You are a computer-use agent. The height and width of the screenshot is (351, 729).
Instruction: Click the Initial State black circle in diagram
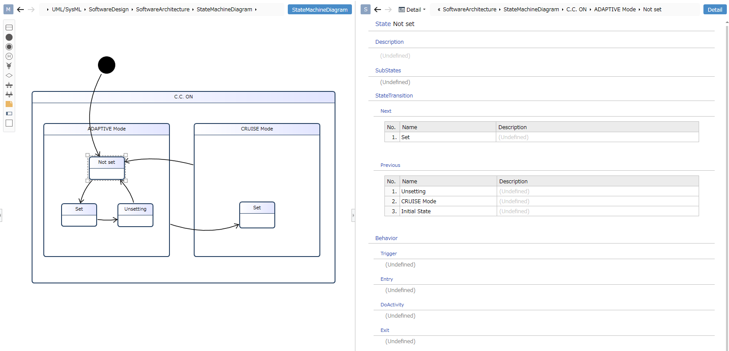tap(107, 65)
